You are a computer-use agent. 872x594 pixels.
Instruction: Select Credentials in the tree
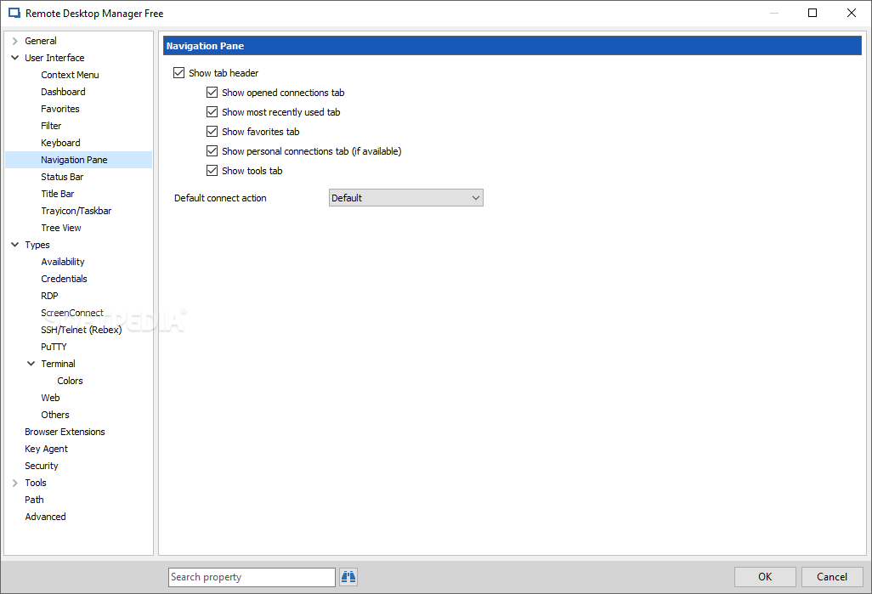point(64,279)
